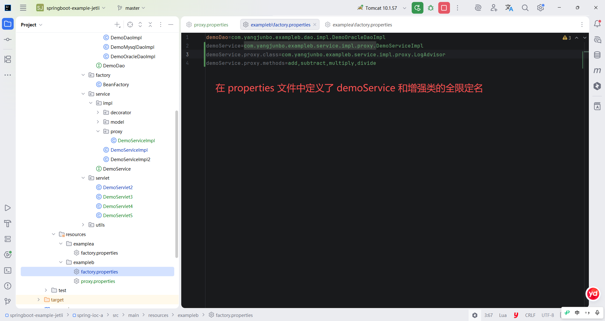Screen dimensions: 605x321
Task: Expand the target folder
Action: point(39,300)
